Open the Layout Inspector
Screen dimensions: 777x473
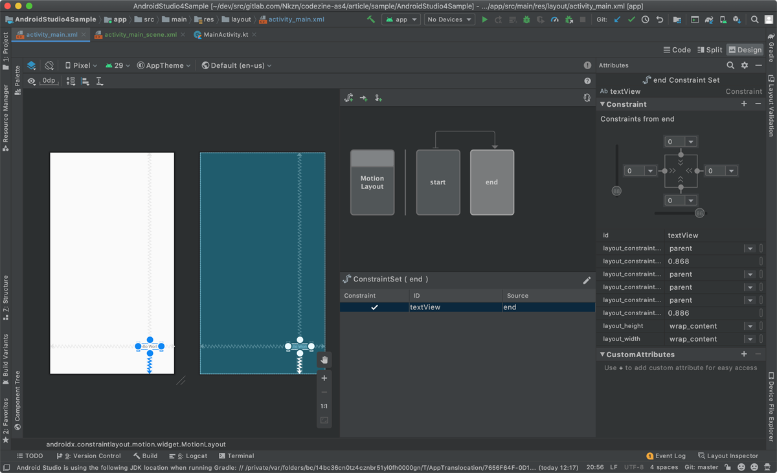727,456
